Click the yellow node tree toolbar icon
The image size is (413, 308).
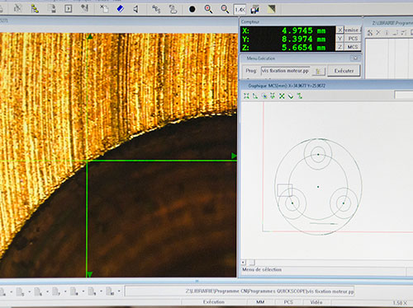(35, 9)
